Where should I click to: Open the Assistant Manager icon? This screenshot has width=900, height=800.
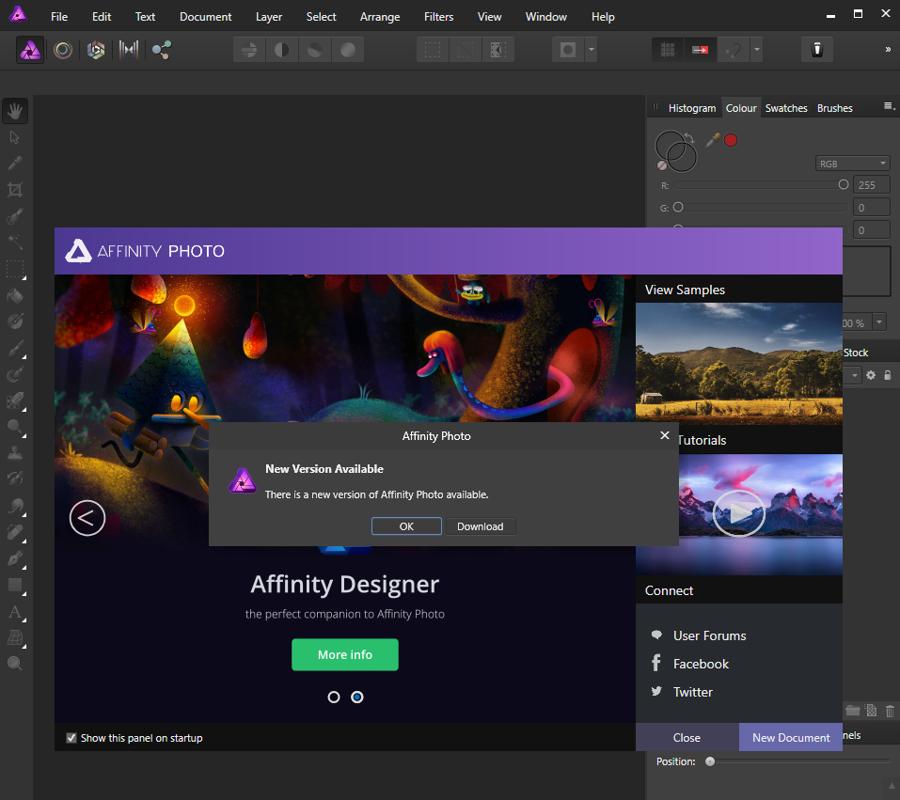[x=817, y=50]
